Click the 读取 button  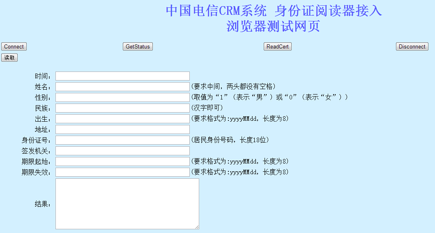pyautogui.click(x=9, y=58)
